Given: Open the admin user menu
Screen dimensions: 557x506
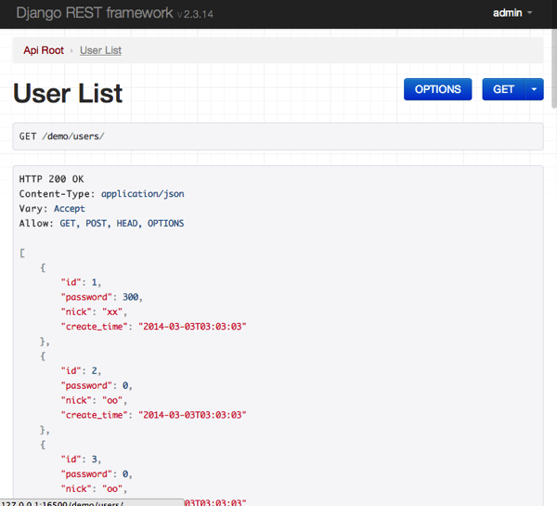Looking at the screenshot, I should pyautogui.click(x=512, y=13).
